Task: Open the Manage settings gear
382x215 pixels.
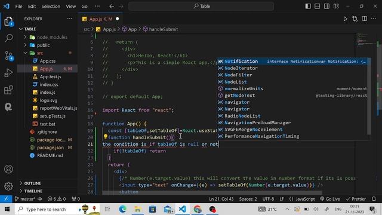Action: click(x=8, y=186)
